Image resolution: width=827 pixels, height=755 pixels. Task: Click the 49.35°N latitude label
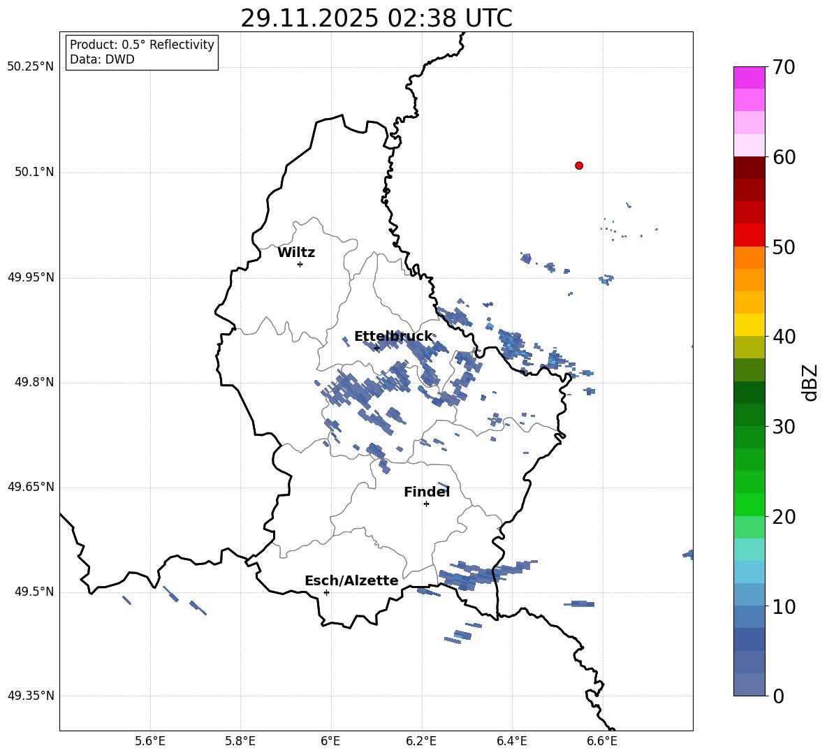(31, 696)
